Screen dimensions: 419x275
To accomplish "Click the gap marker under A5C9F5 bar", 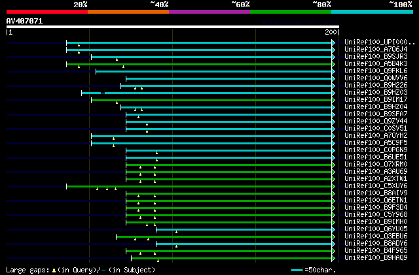I will pyautogui.click(x=113, y=146).
